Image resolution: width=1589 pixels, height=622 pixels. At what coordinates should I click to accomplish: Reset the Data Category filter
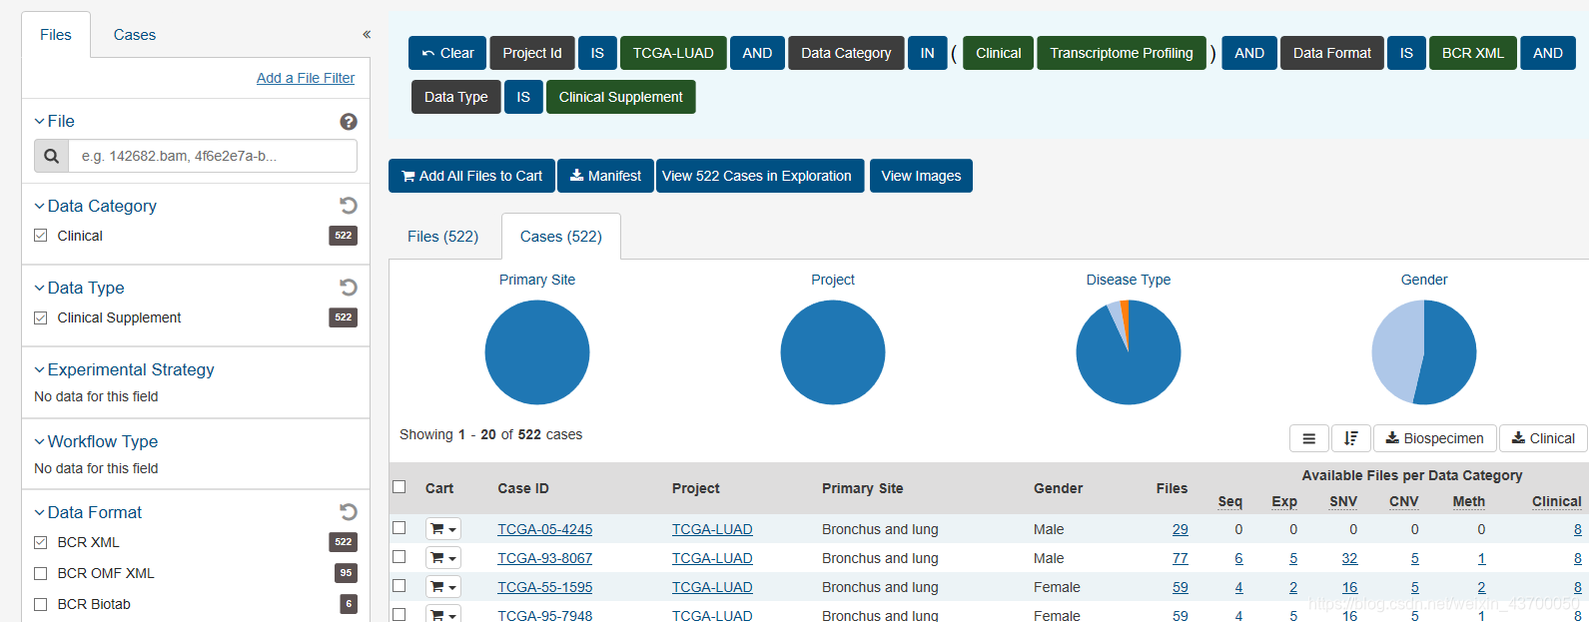click(348, 206)
